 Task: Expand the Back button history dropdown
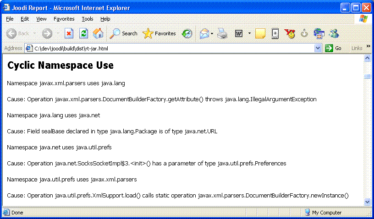[x=33, y=33]
